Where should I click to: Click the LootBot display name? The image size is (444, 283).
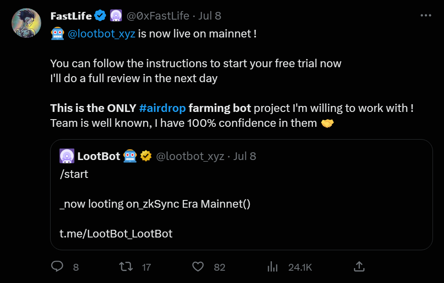click(x=99, y=156)
